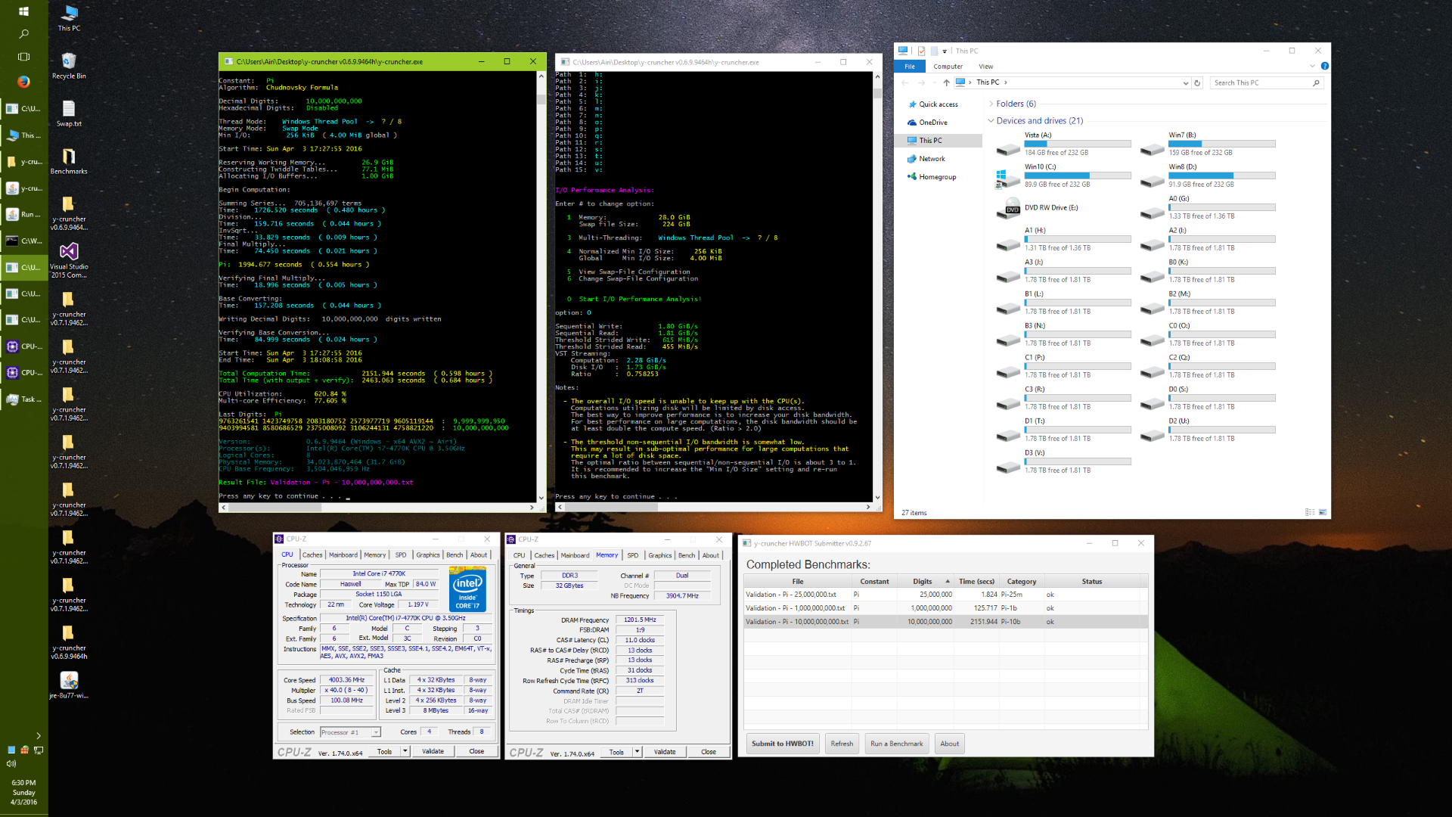Image resolution: width=1452 pixels, height=817 pixels.
Task: Open Task View from taskbar
Action: tap(23, 57)
